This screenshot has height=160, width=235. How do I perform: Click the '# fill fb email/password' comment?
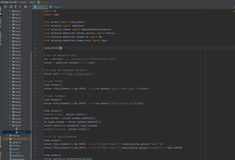point(60,137)
